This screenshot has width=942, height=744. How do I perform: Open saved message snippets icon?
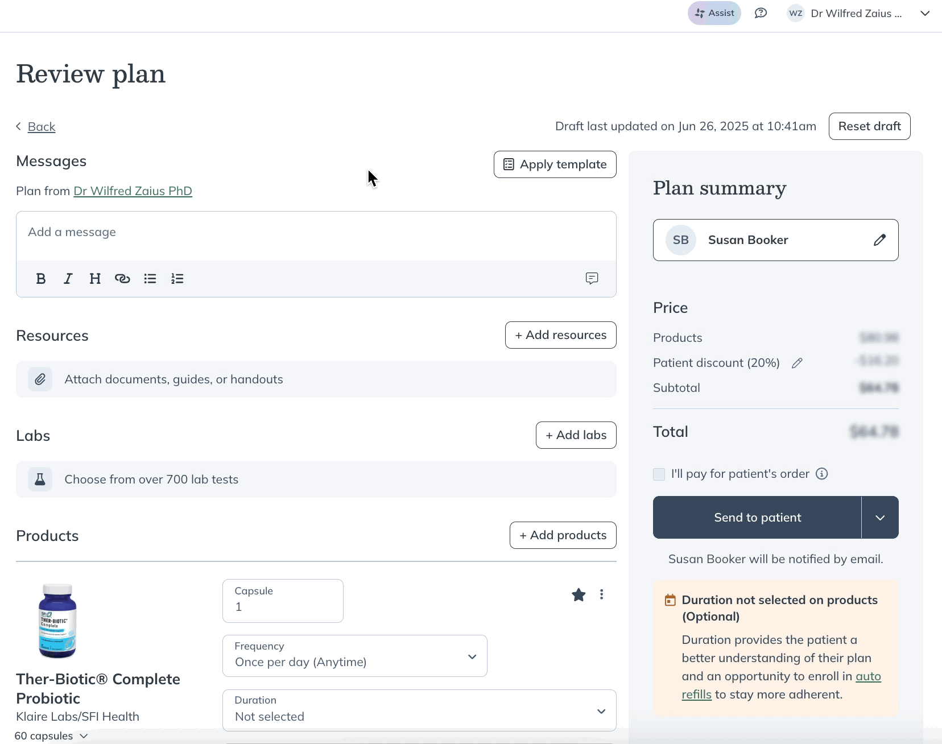pos(592,278)
